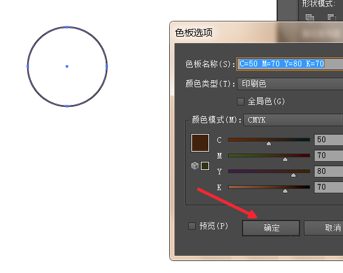Click the 取消 button
The height and width of the screenshot is (273, 343).
[323, 228]
